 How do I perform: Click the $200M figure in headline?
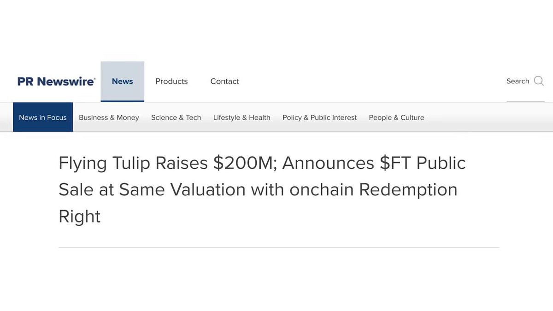(243, 163)
